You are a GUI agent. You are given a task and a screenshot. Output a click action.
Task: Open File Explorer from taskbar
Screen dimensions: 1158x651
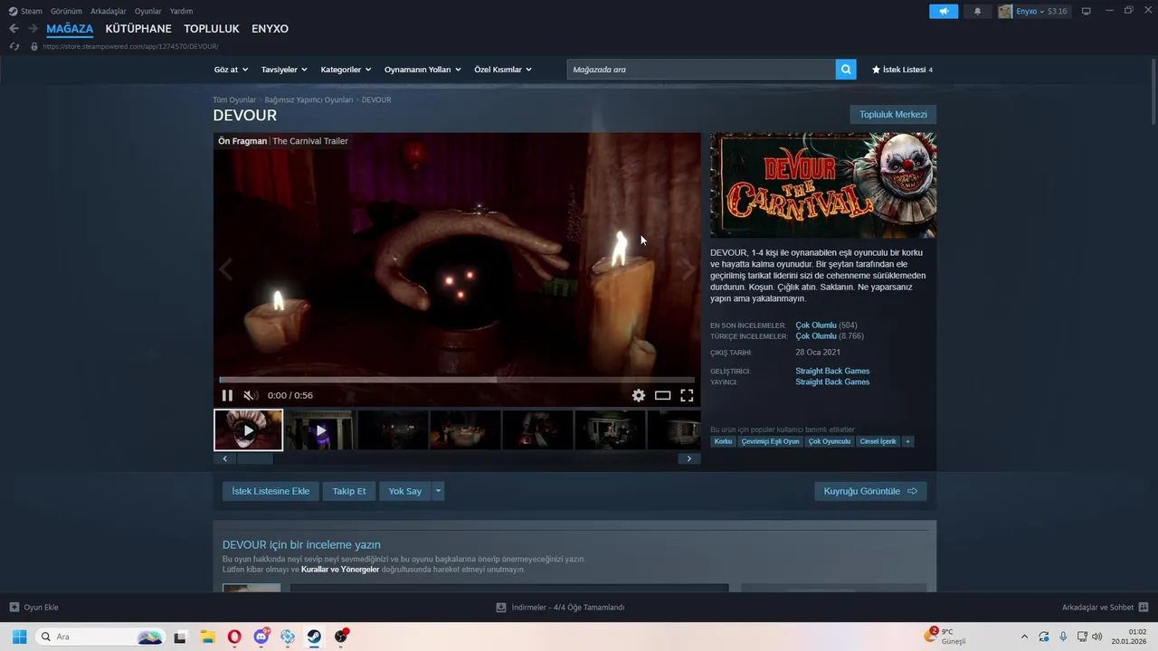(x=207, y=637)
